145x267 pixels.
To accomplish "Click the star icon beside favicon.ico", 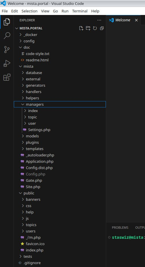I will [x=22, y=244].
